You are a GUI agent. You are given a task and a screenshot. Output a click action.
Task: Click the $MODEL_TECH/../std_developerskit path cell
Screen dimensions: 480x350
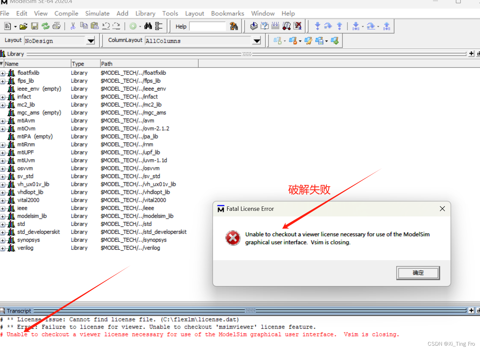coord(143,232)
